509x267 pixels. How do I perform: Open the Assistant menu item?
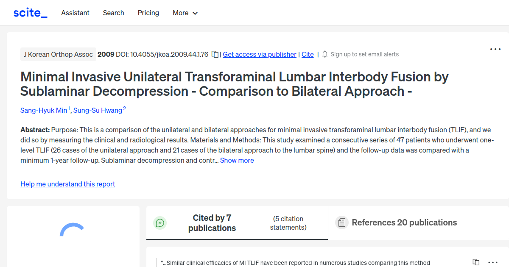point(75,13)
